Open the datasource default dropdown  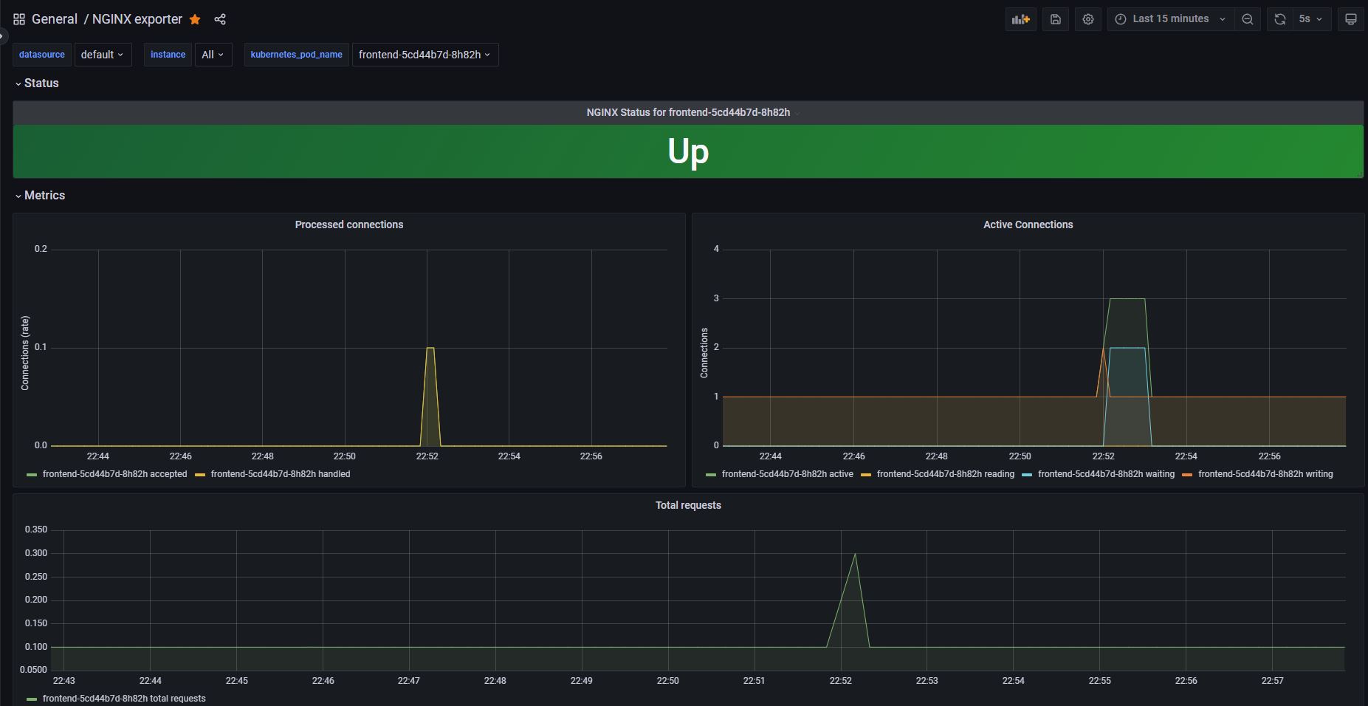[103, 55]
